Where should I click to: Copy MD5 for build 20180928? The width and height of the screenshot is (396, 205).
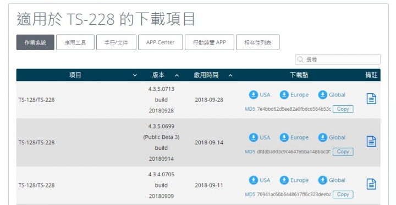(x=343, y=109)
